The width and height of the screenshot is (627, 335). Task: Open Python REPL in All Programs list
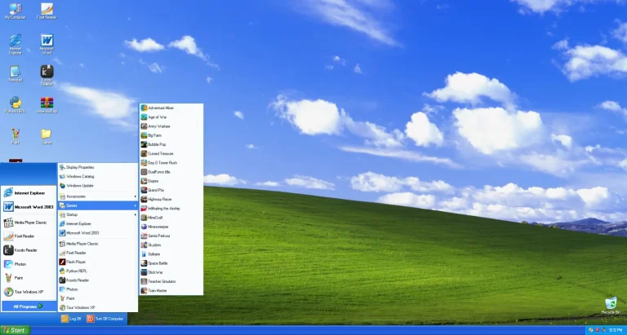[98, 271]
